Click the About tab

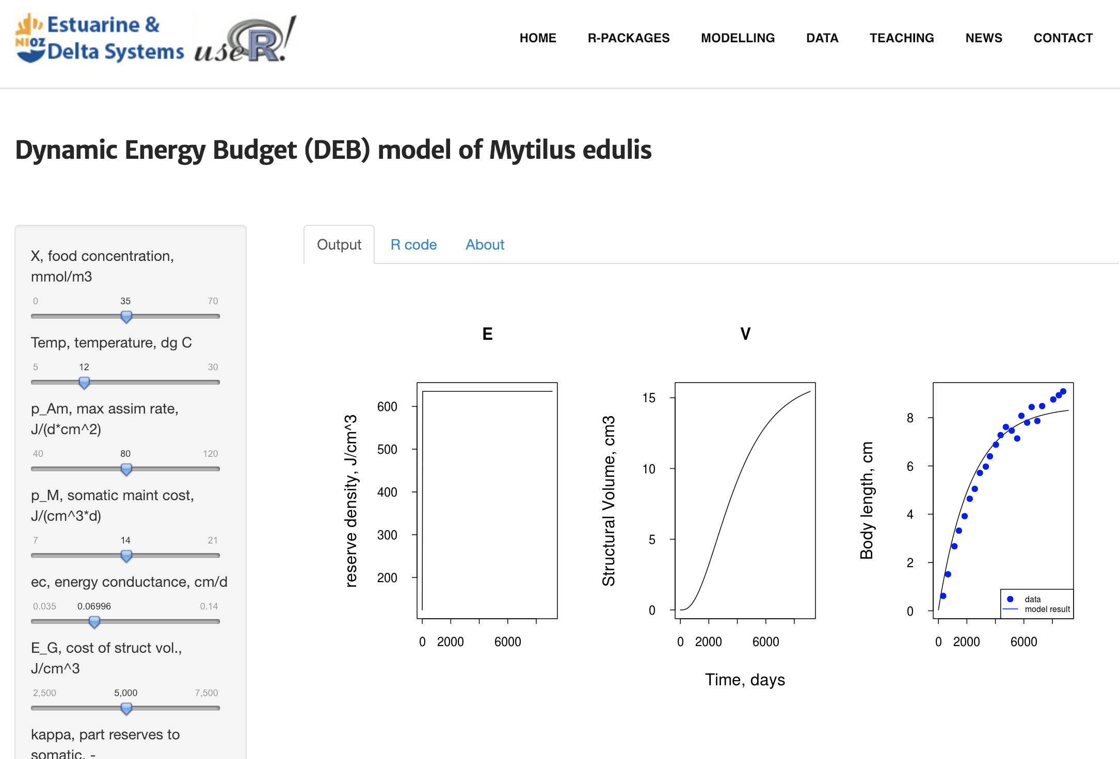pyautogui.click(x=485, y=244)
